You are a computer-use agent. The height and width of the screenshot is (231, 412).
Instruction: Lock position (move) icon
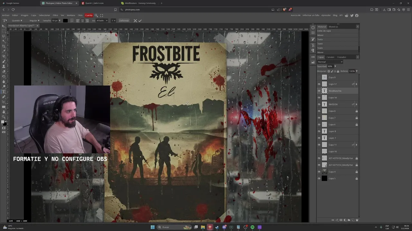[x=335, y=71]
